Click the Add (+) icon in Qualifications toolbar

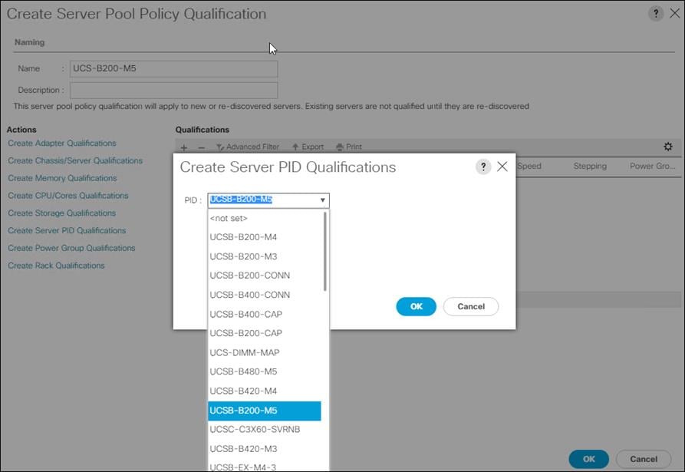pyautogui.click(x=183, y=147)
